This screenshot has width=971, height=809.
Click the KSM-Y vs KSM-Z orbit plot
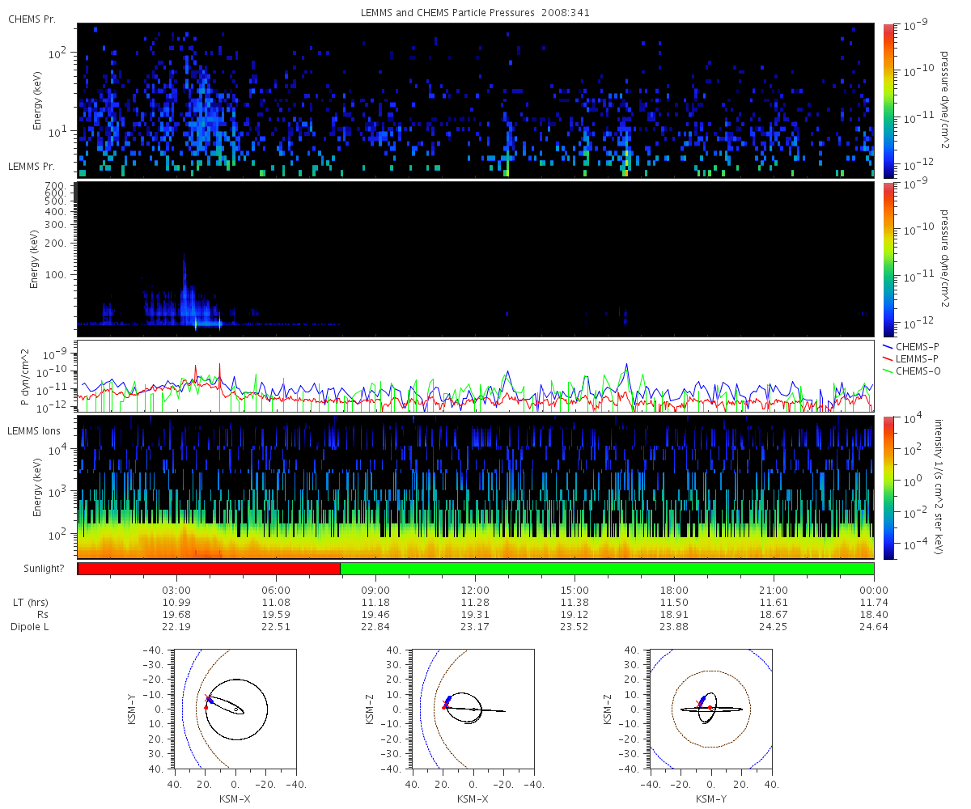click(710, 709)
